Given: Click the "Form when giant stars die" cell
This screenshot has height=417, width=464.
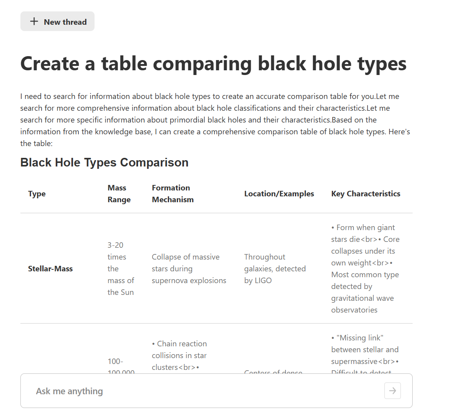Looking at the screenshot, I should pyautogui.click(x=365, y=269).
